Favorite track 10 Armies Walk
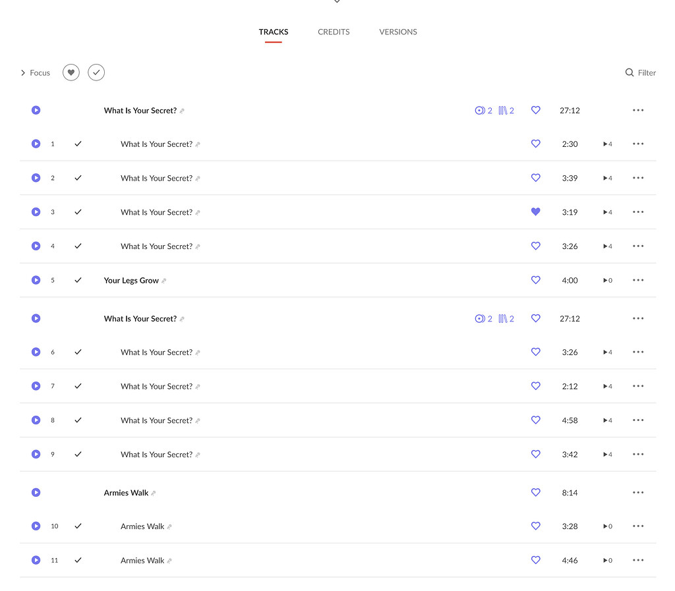 (x=535, y=526)
